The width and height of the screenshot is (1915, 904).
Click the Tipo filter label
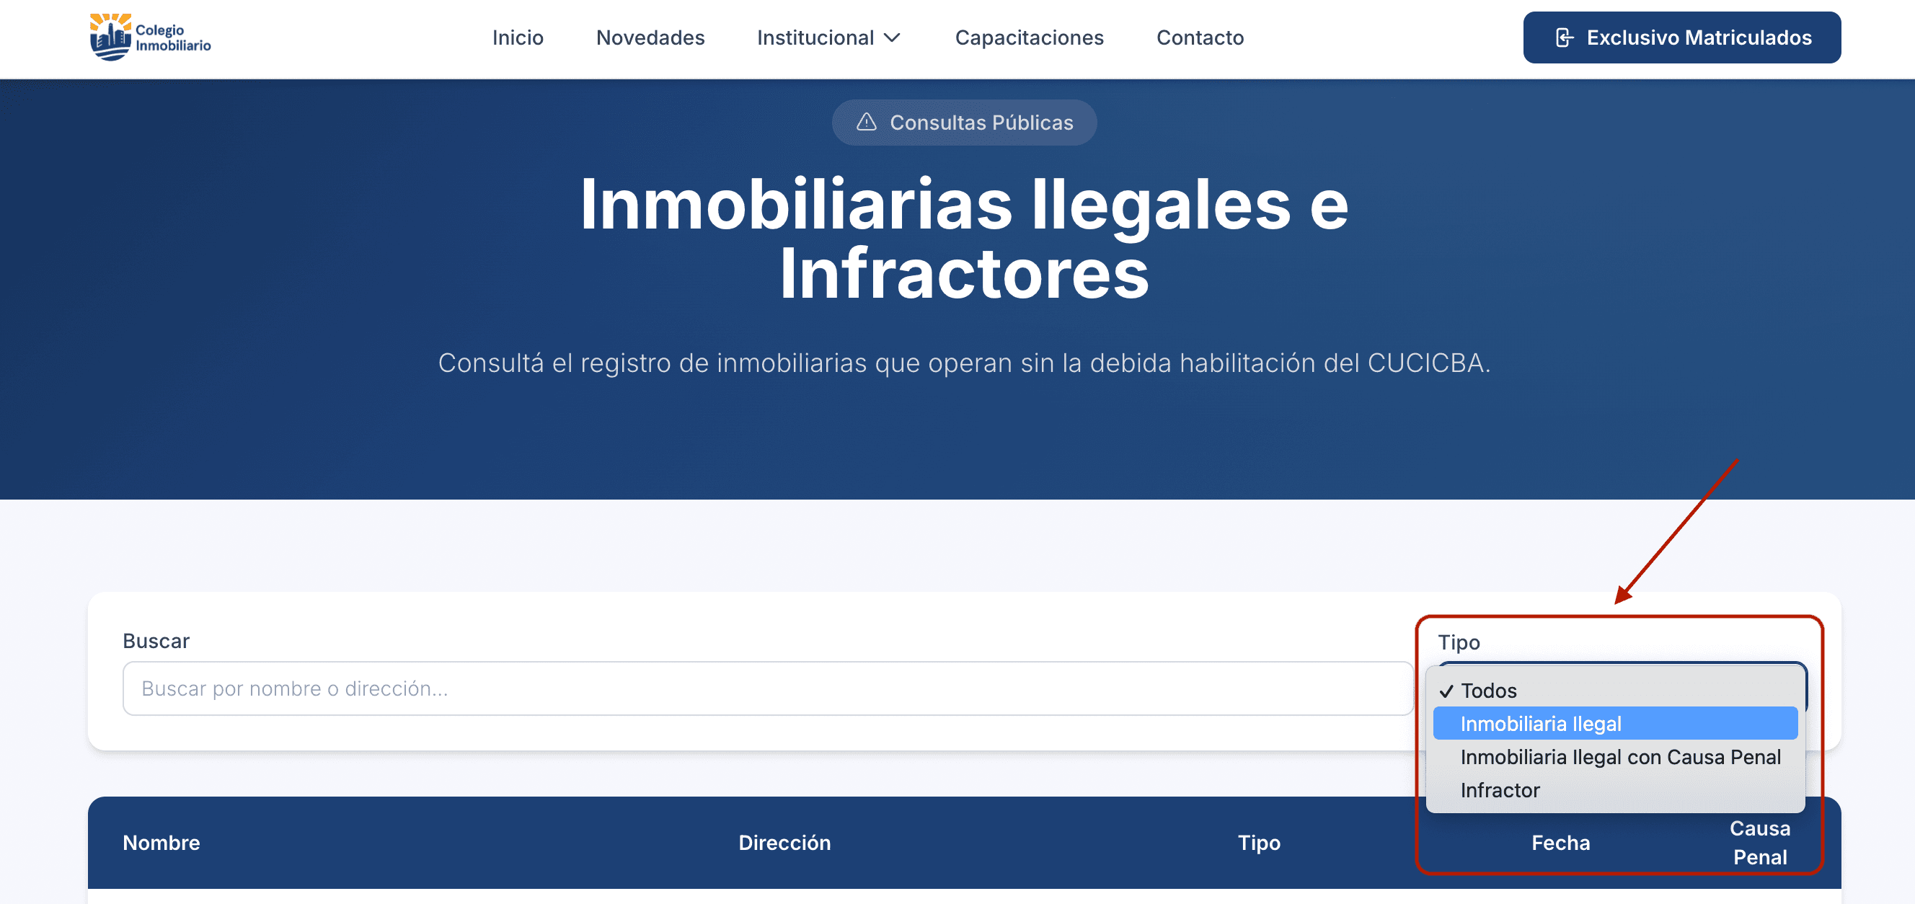click(1459, 642)
